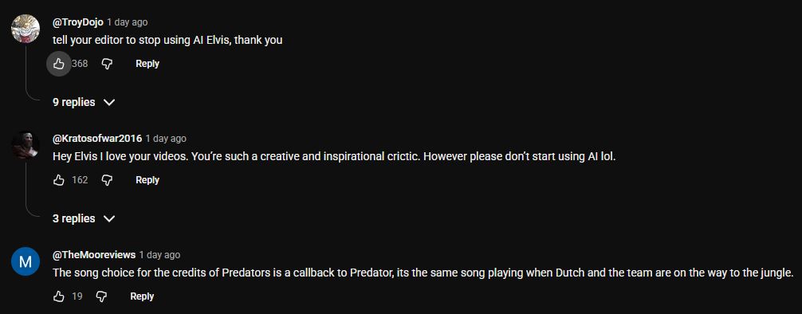Expand the 3 replies thread
802x314 pixels.
click(x=84, y=218)
